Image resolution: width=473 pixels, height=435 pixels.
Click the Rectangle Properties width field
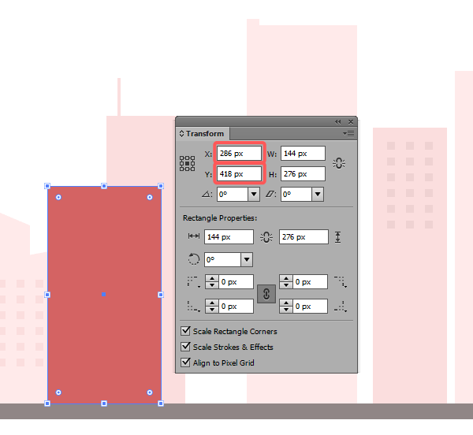pyautogui.click(x=229, y=237)
